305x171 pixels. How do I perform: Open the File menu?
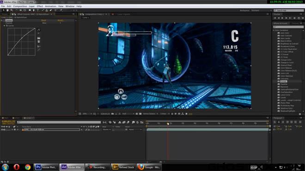(x=3, y=6)
